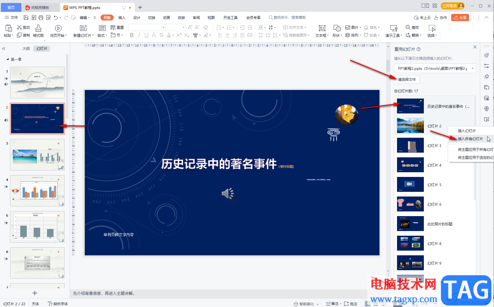Toggle Italic formatting
The width and height of the screenshot is (494, 307).
click(x=139, y=35)
